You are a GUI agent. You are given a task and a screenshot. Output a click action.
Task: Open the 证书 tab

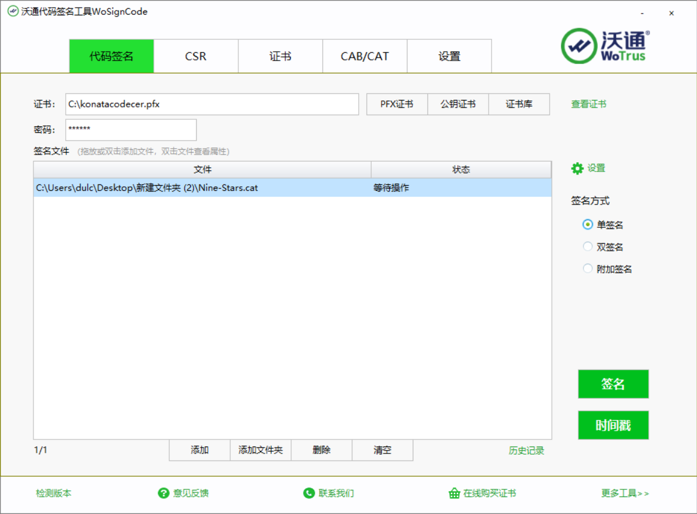281,56
